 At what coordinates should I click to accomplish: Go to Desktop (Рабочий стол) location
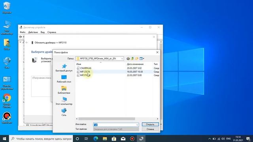[x=64, y=79]
